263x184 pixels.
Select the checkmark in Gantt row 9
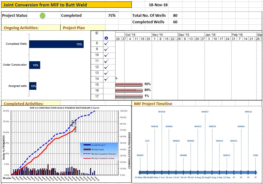coord(107,49)
